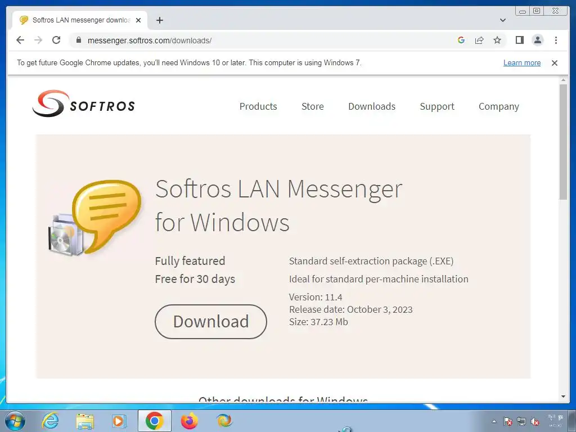Open the Chrome profile avatar
576x432 pixels.
pyautogui.click(x=537, y=40)
